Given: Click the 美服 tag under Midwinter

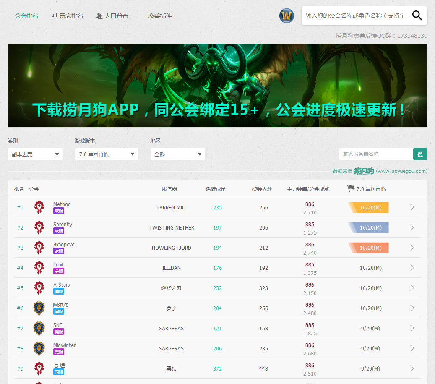Looking at the screenshot, I should click(x=59, y=352).
